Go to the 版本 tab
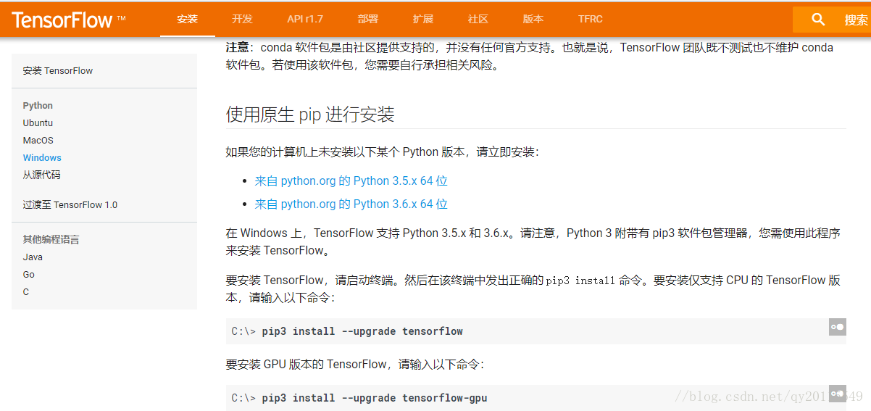 click(x=533, y=20)
